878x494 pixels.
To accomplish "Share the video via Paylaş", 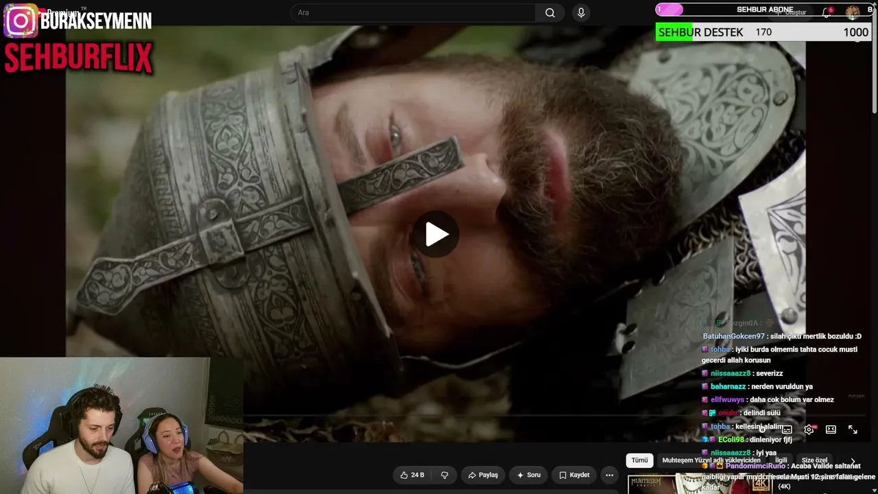I will pyautogui.click(x=483, y=475).
